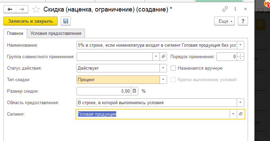Click the forward navigation arrow
The width and height of the screenshot is (270, 141).
click(22, 10)
